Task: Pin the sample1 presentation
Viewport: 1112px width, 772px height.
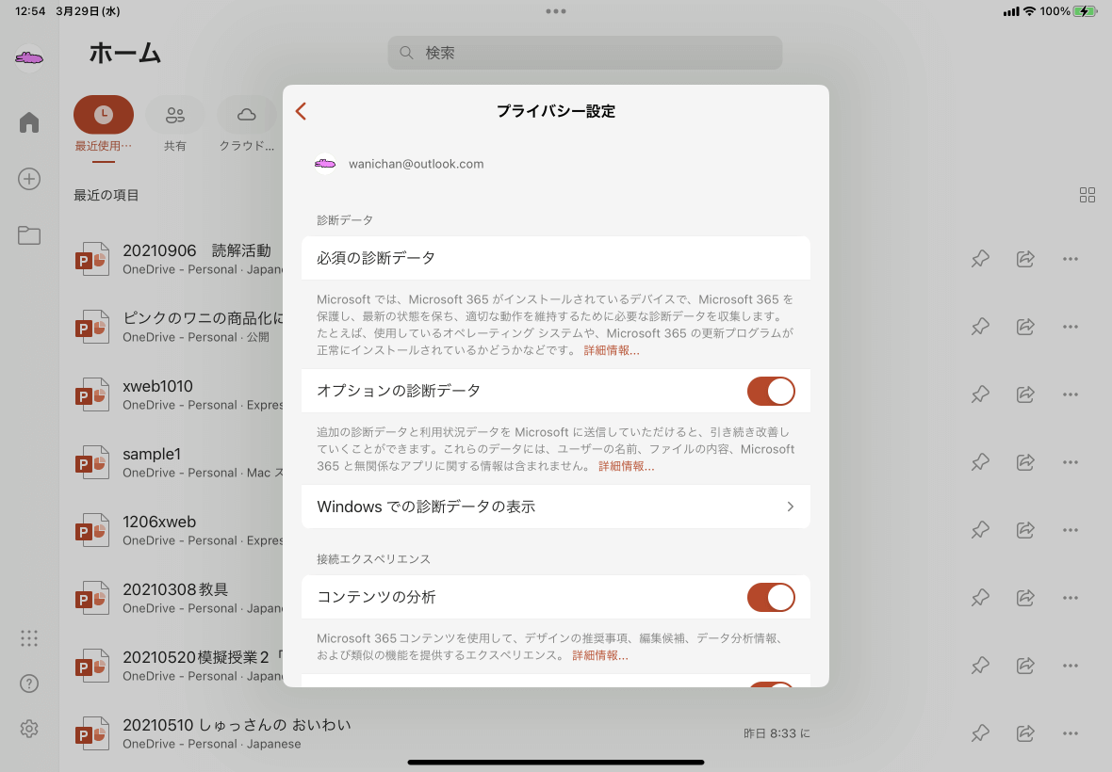Action: point(980,462)
